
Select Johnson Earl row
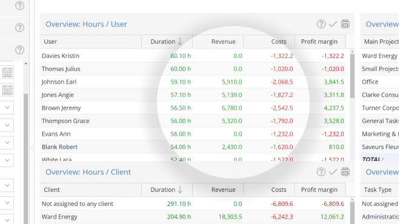point(193,82)
